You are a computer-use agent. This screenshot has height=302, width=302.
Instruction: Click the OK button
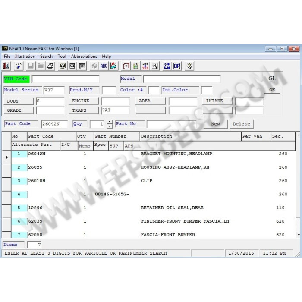(x=272, y=90)
